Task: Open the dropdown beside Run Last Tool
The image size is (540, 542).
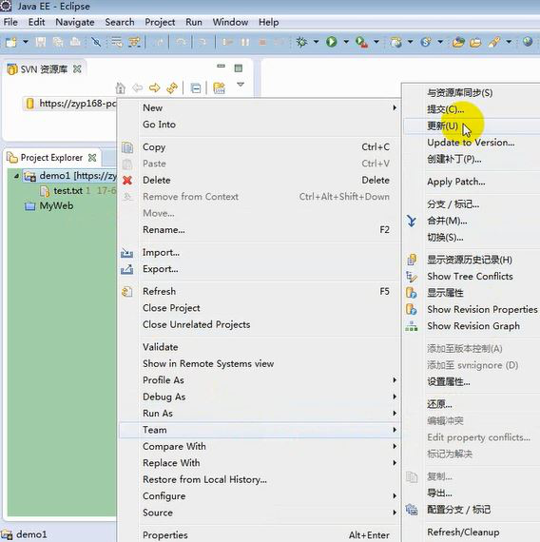Action: (x=376, y=42)
